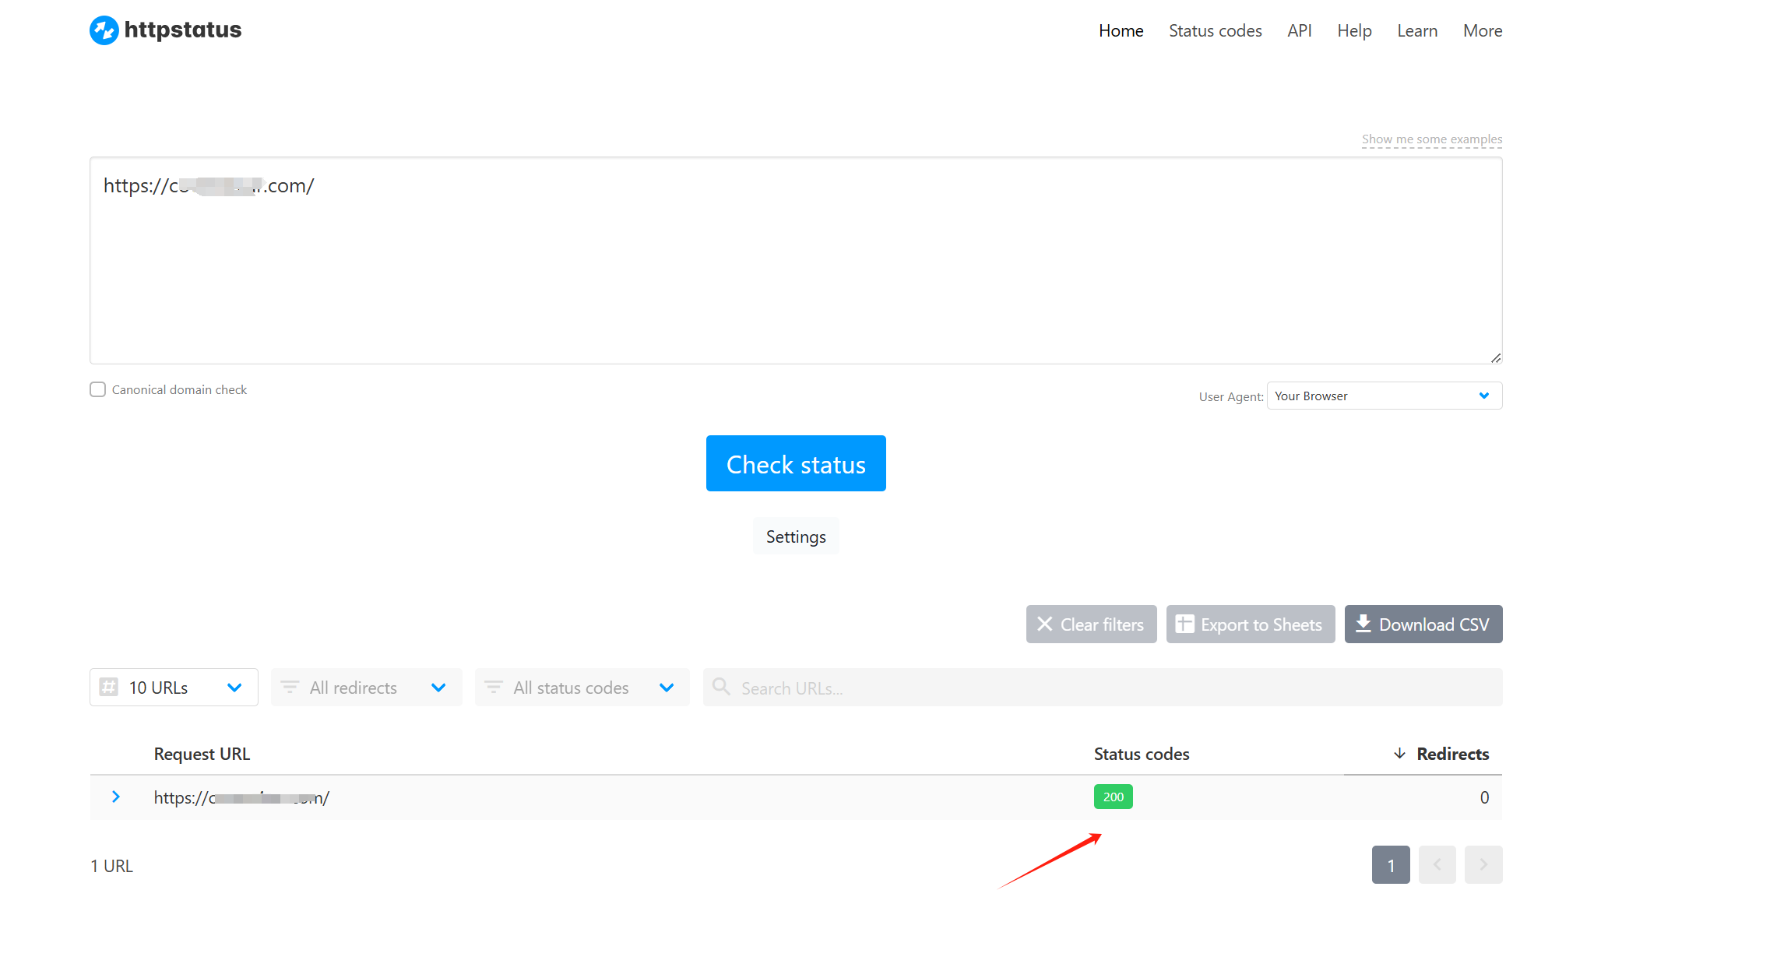This screenshot has height=971, width=1791.
Task: Click into the Search URLs field
Action: click(x=1114, y=688)
